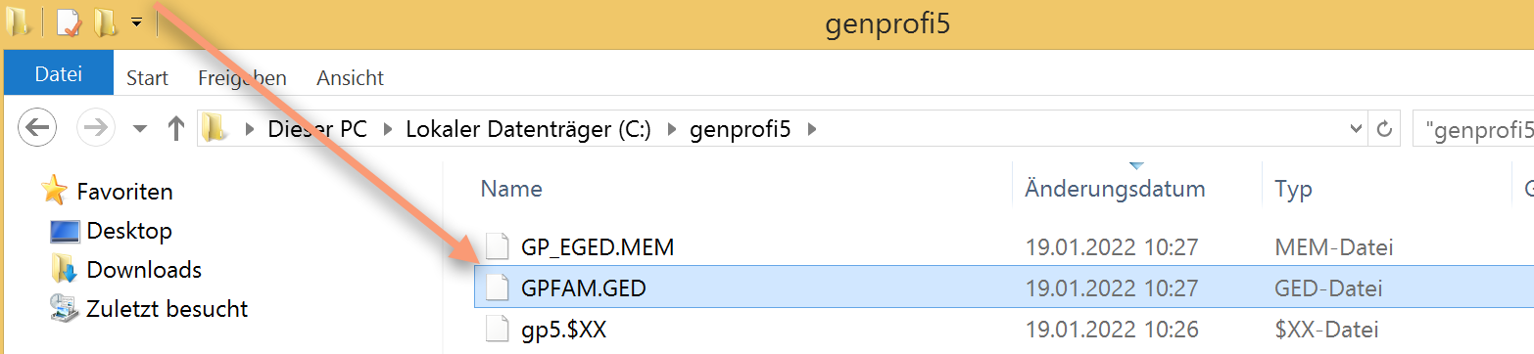Sort files by Änderungsdatum column
The width and height of the screenshot is (1534, 354).
(x=1115, y=188)
